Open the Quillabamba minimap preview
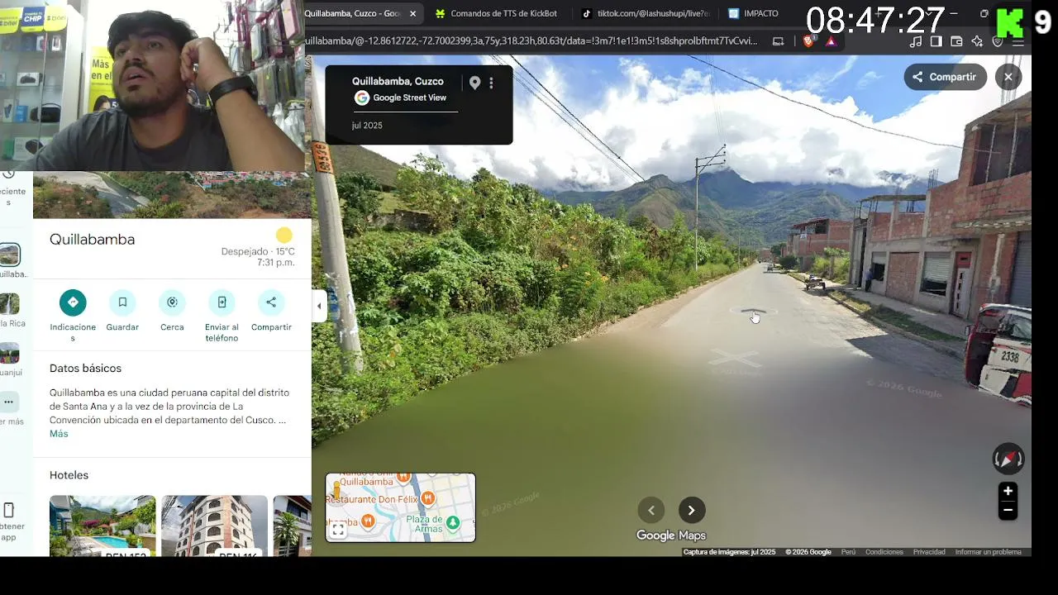Screen dimensions: 1058x595 pyautogui.click(x=401, y=507)
